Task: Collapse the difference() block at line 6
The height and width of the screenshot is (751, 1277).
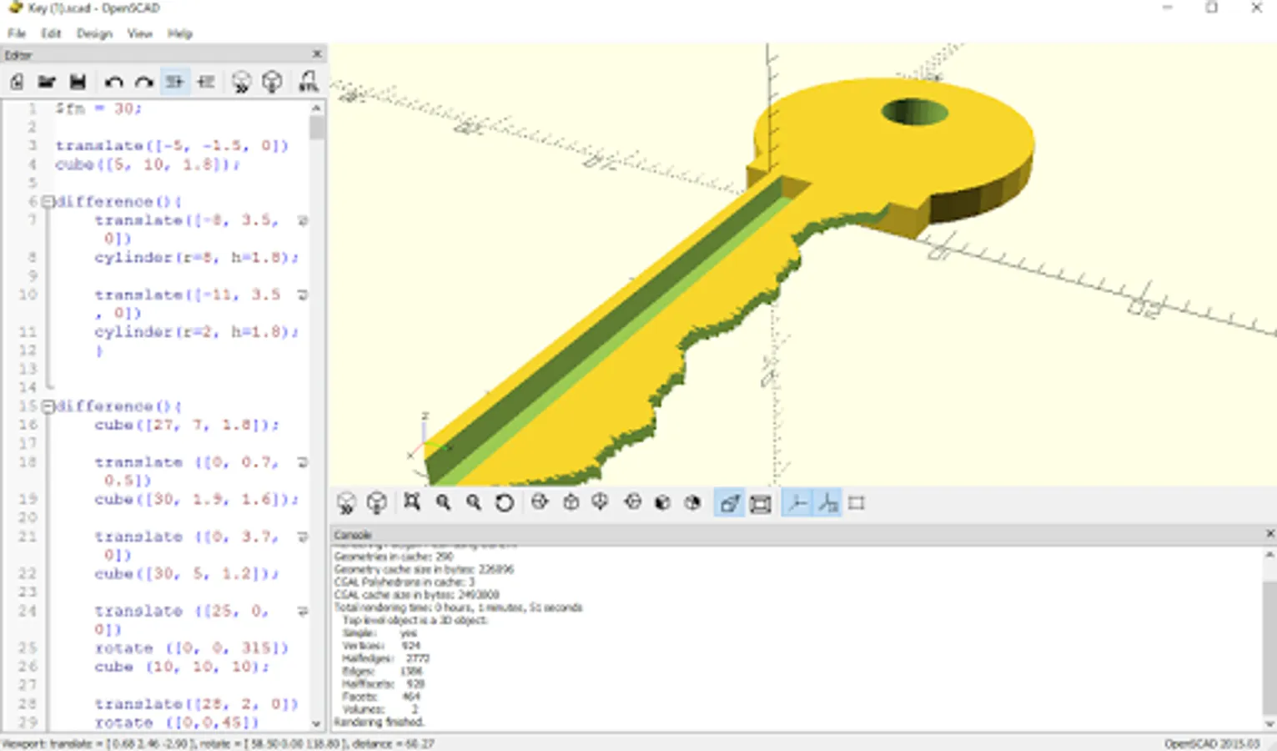Action: coord(48,202)
